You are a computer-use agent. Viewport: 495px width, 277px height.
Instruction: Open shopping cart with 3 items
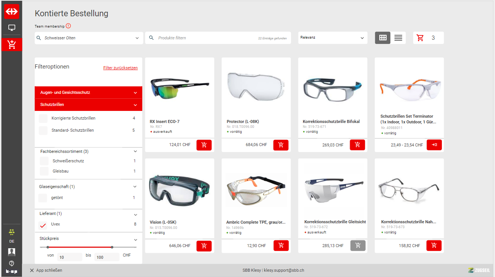[x=428, y=38]
